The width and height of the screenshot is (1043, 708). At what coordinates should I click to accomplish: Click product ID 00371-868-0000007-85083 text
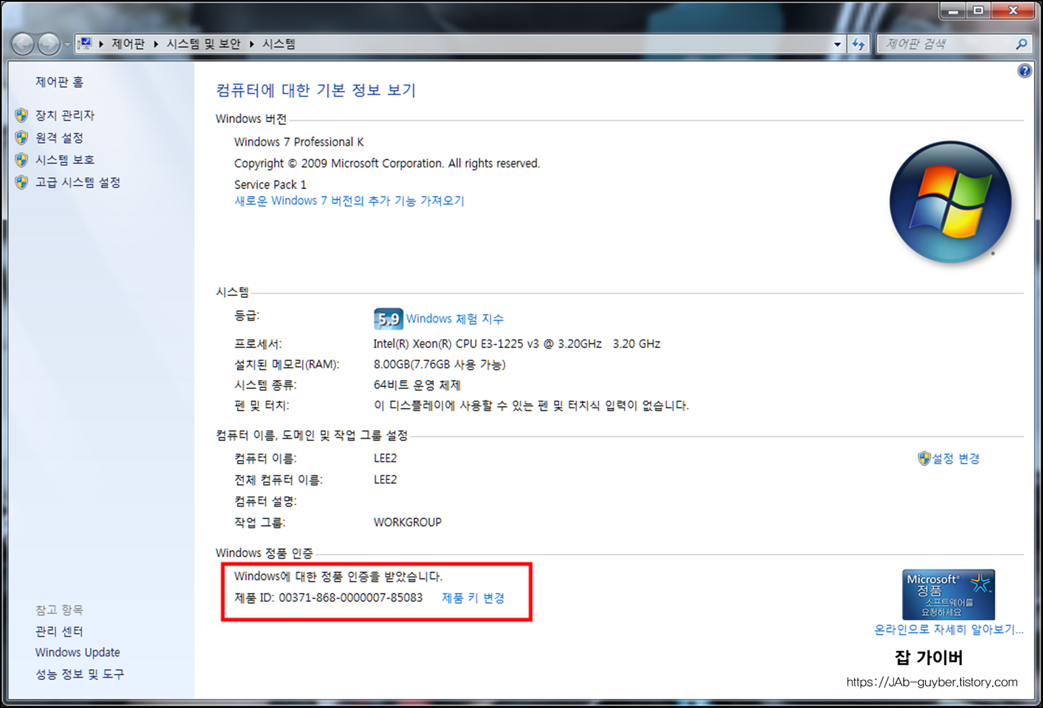click(351, 598)
